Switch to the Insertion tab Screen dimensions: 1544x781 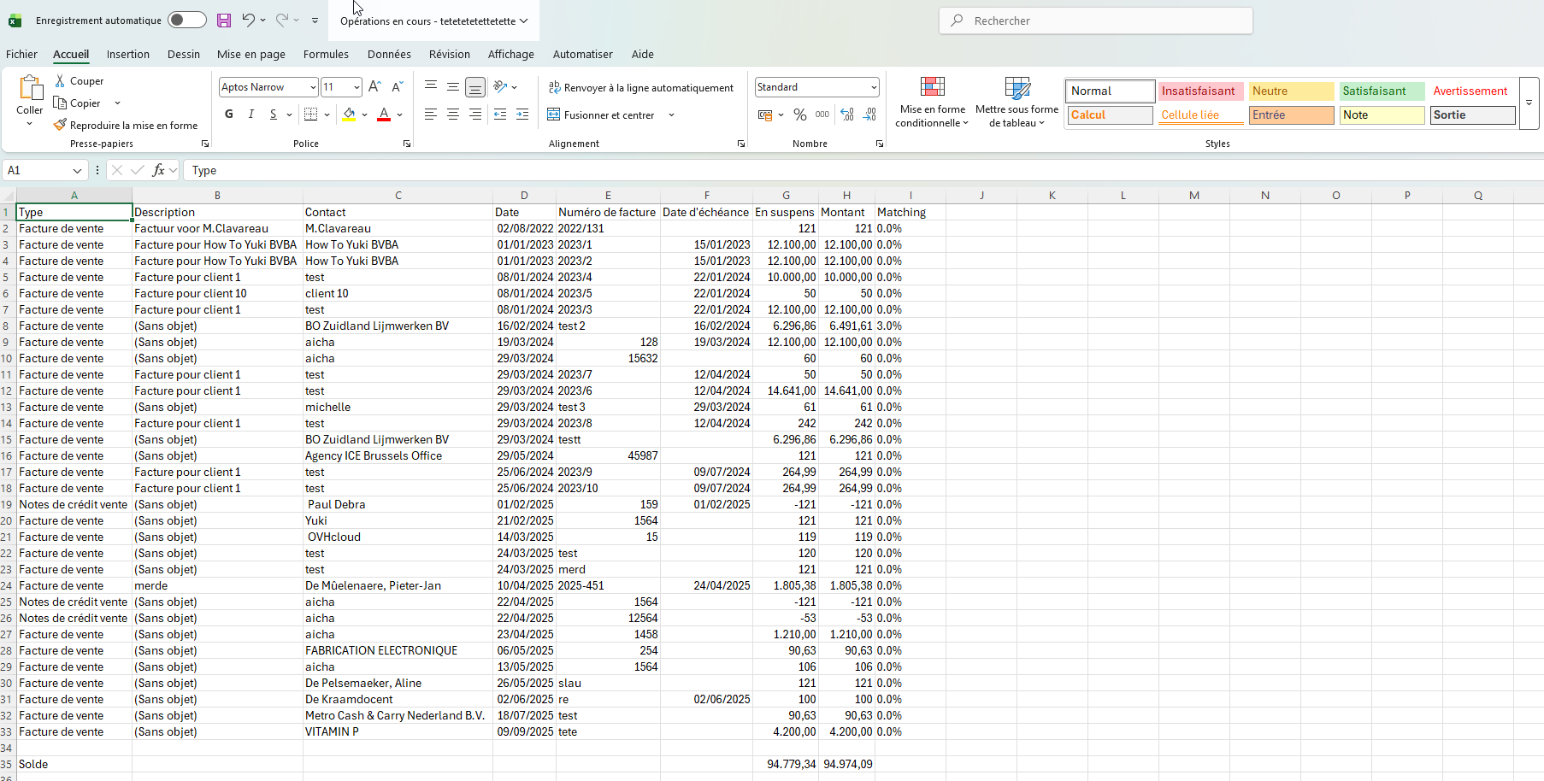(128, 54)
